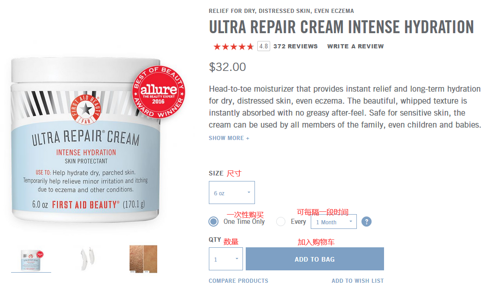Select the jar product thumbnail
Image resolution: width=491 pixels, height=292 pixels.
pyautogui.click(x=31, y=260)
